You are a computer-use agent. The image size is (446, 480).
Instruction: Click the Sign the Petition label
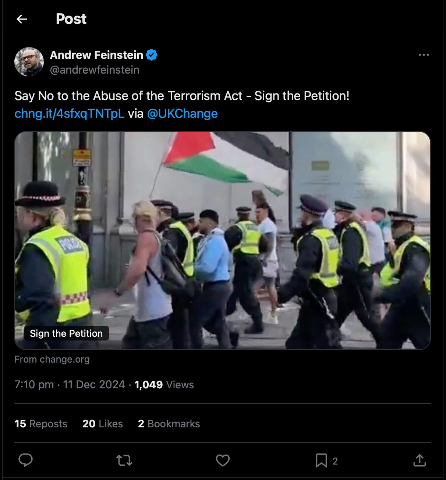pyautogui.click(x=66, y=333)
